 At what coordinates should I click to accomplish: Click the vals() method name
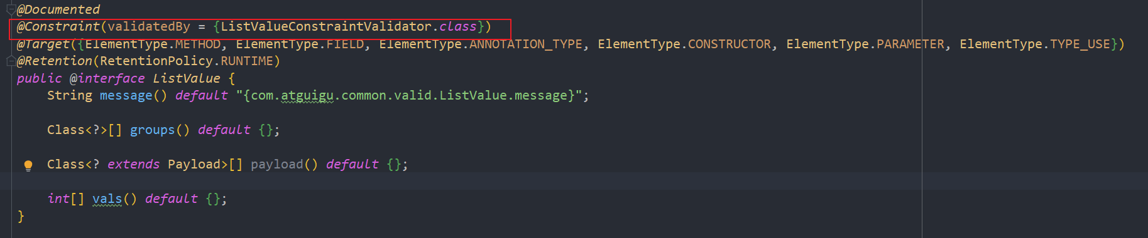[x=107, y=199]
